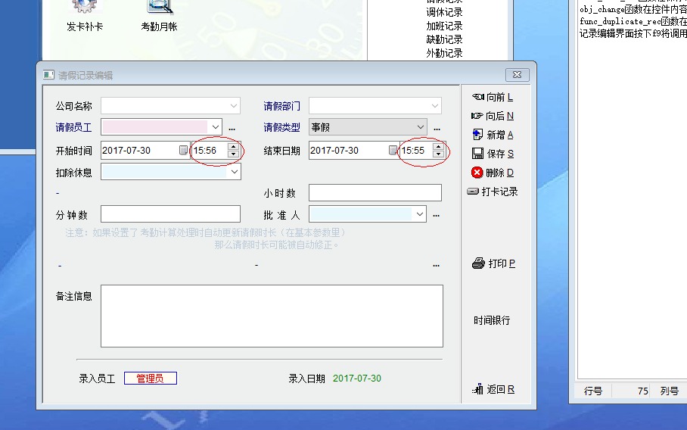
Task: Expand the 公司名称 dropdown
Action: pyautogui.click(x=233, y=106)
